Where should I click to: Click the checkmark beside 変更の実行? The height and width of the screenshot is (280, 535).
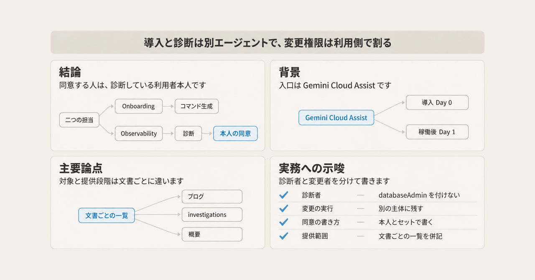283,209
